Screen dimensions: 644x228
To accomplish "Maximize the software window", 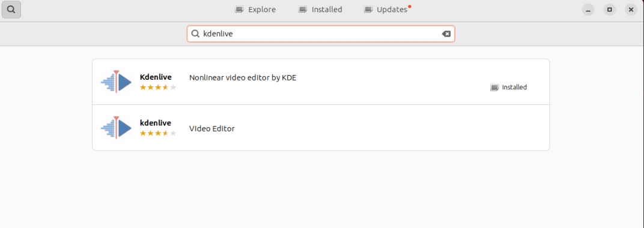I will [610, 10].
